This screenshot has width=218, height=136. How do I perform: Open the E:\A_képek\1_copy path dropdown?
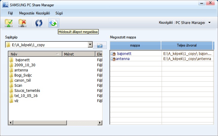point(90,44)
